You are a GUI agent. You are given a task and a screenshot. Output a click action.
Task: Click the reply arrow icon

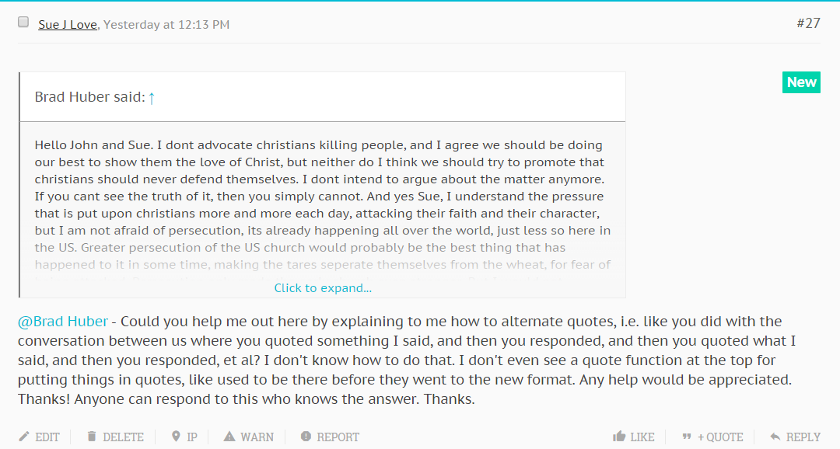[775, 437]
